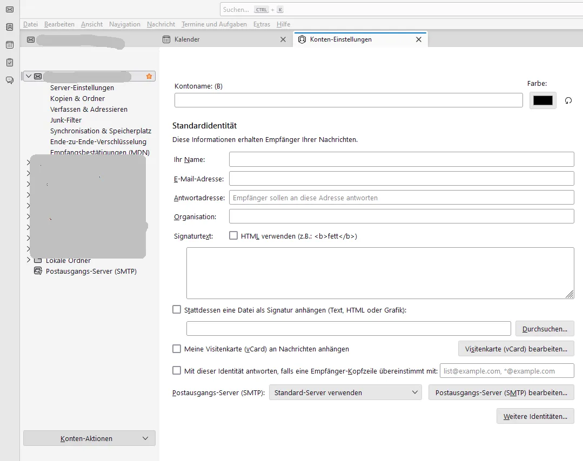Enable HTML verwenden checkbox for the signature
This screenshot has width=583, height=461.
click(x=233, y=235)
